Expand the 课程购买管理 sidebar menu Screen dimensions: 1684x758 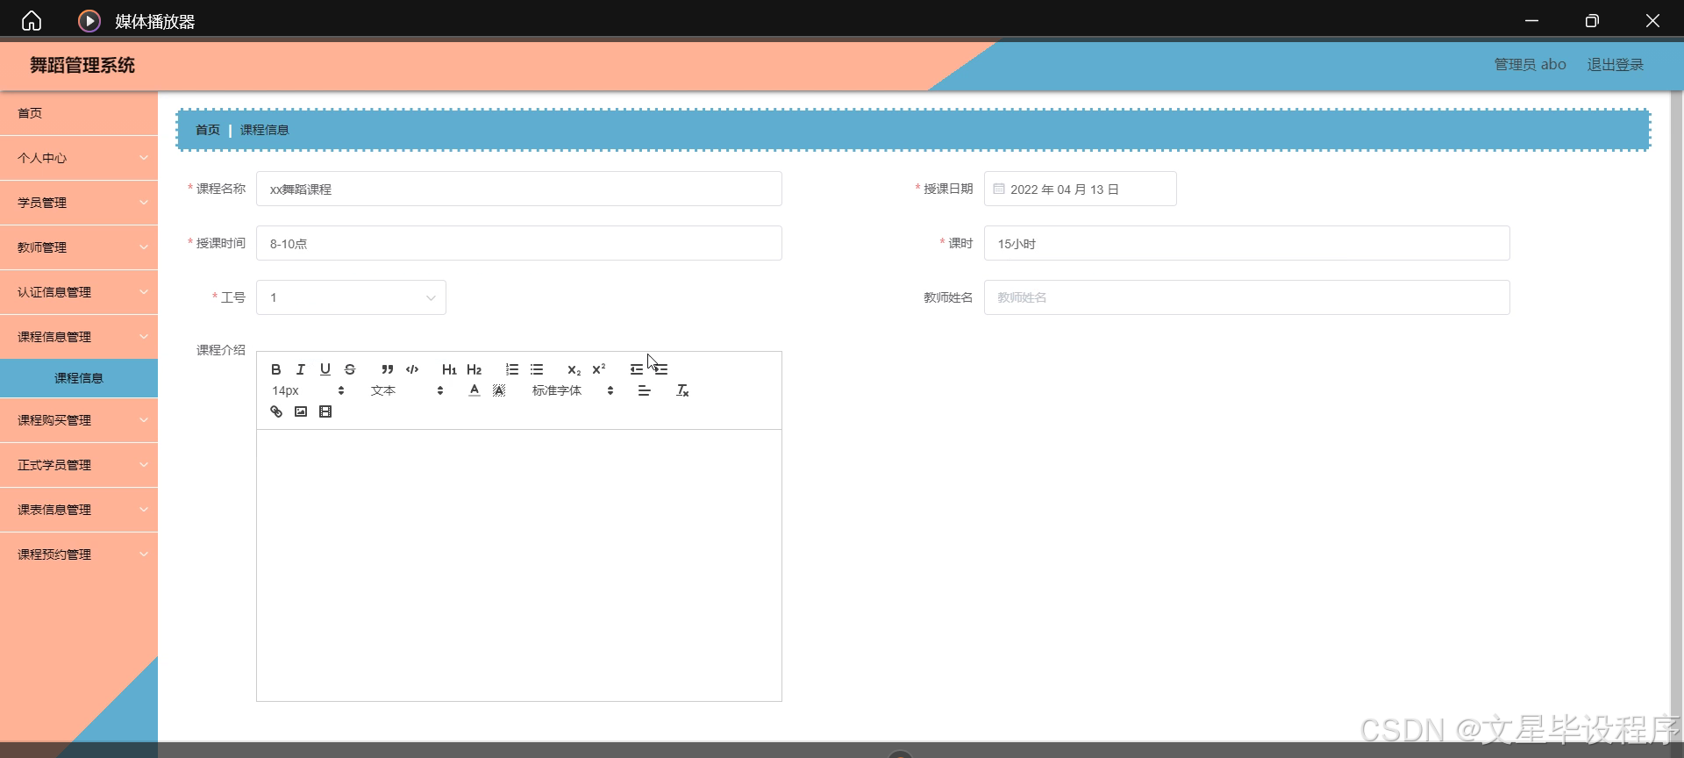point(79,420)
